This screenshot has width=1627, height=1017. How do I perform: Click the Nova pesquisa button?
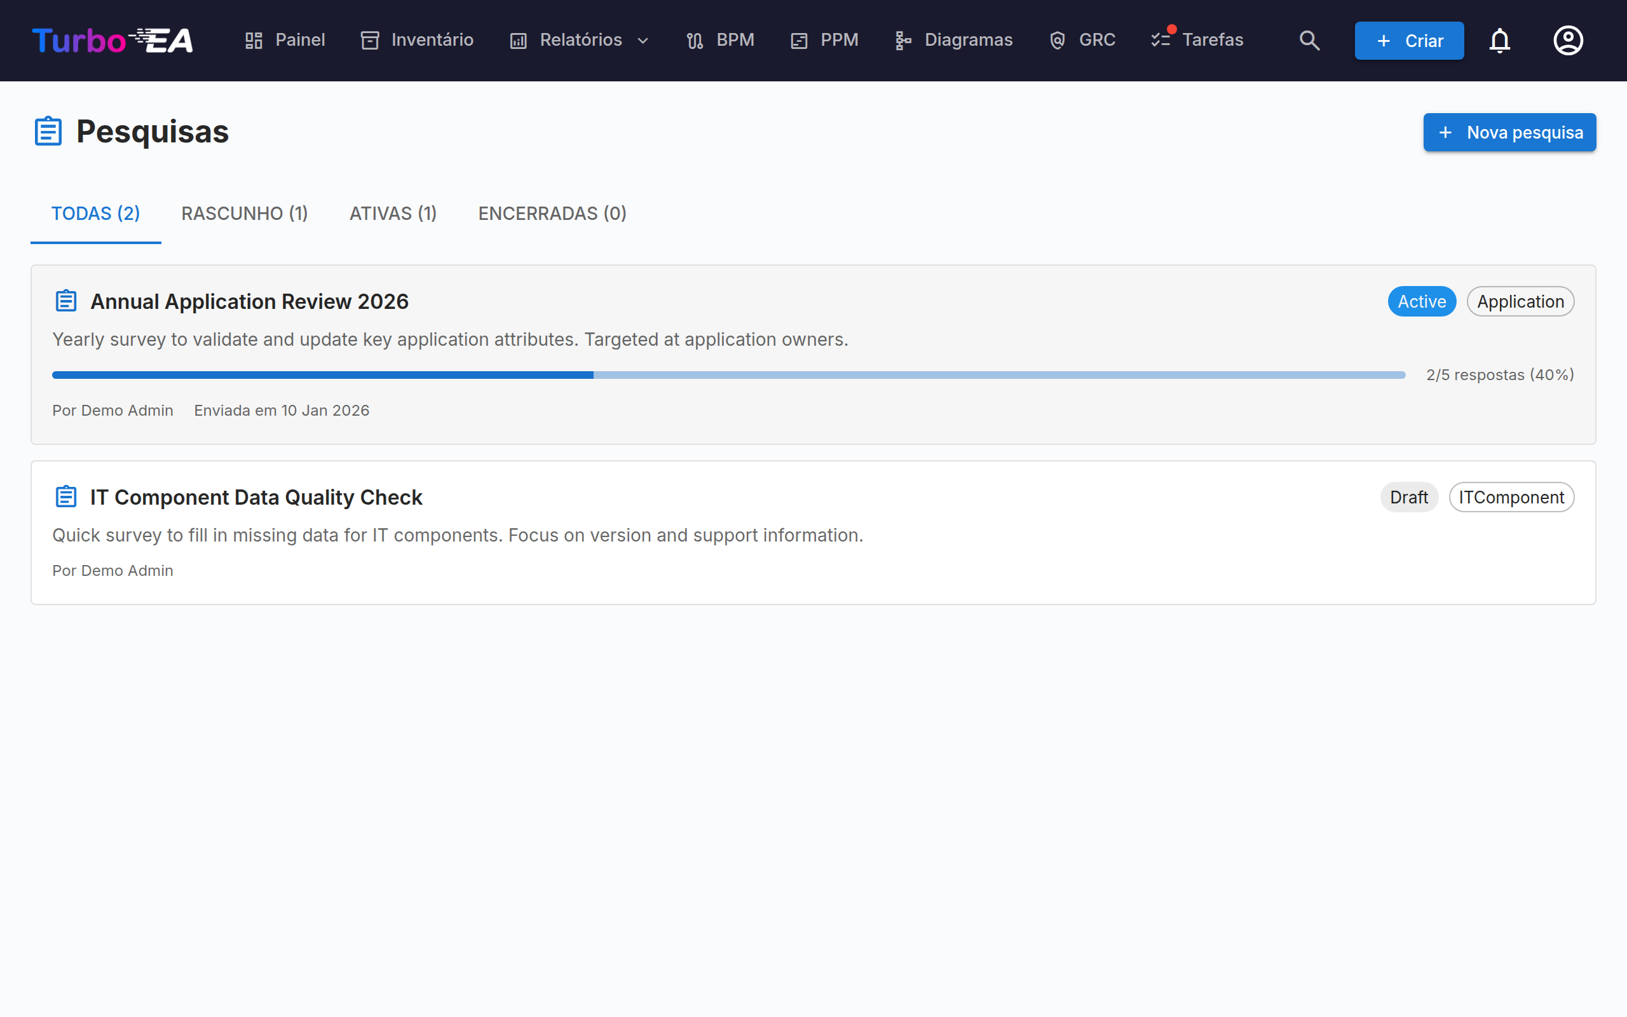1509,132
